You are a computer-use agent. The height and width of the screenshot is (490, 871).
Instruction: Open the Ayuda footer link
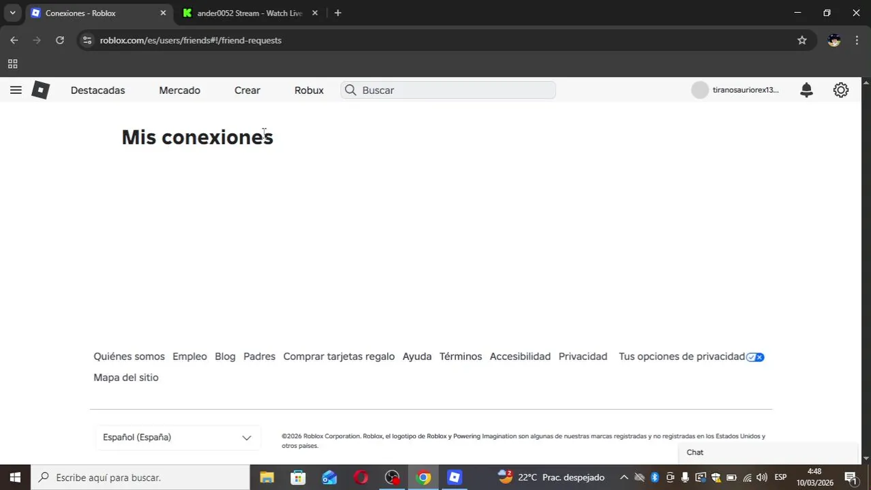(417, 357)
